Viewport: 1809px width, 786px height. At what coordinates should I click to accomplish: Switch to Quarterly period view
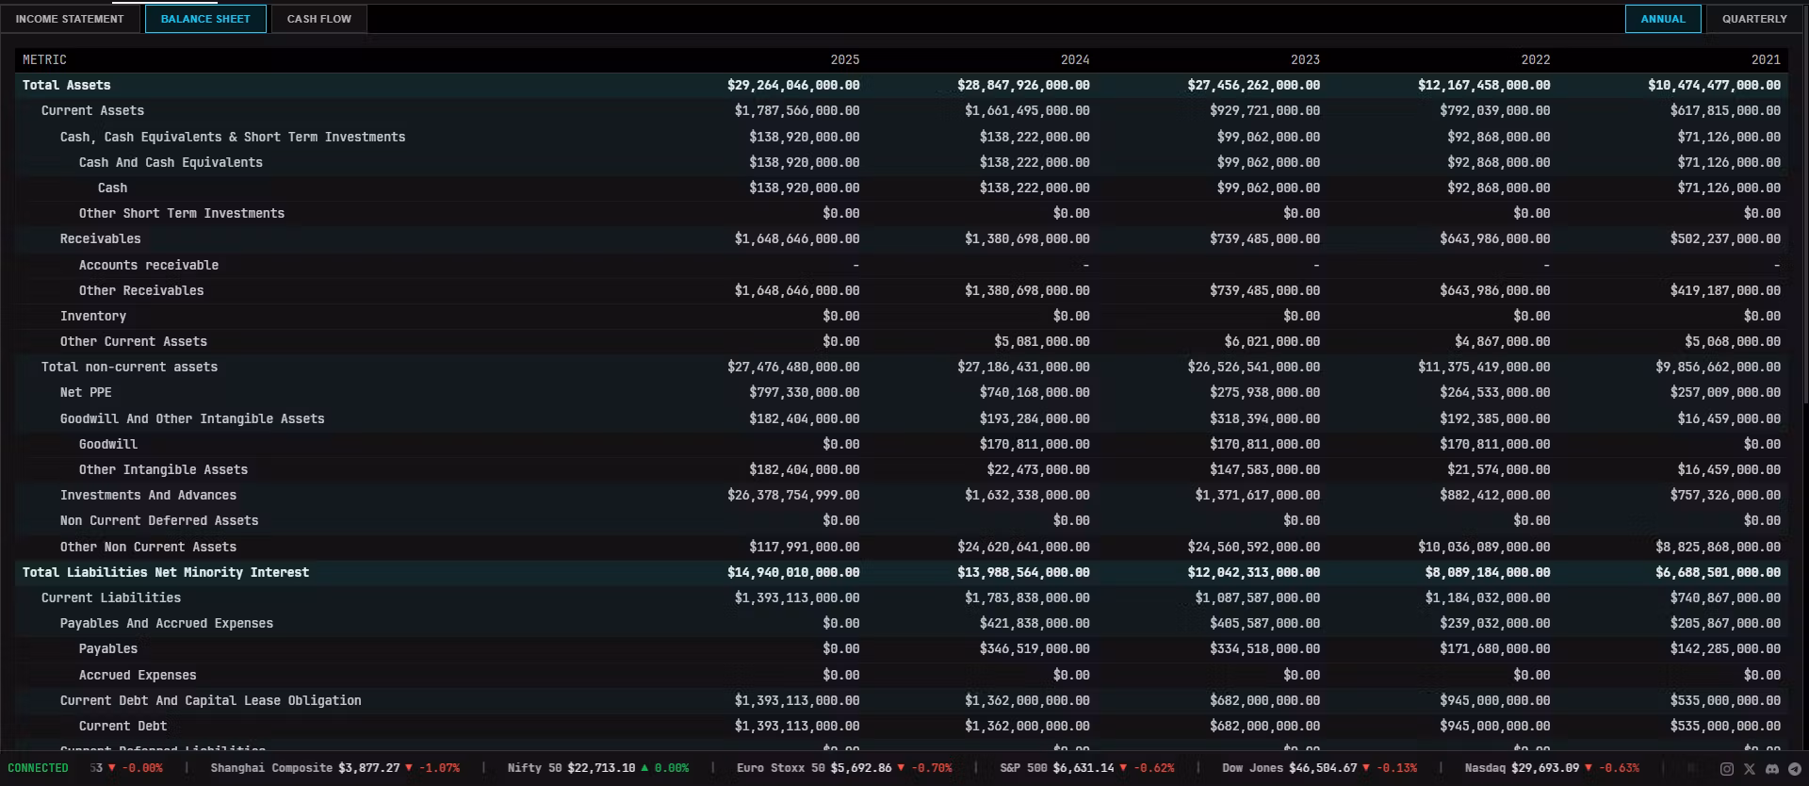1754,19
